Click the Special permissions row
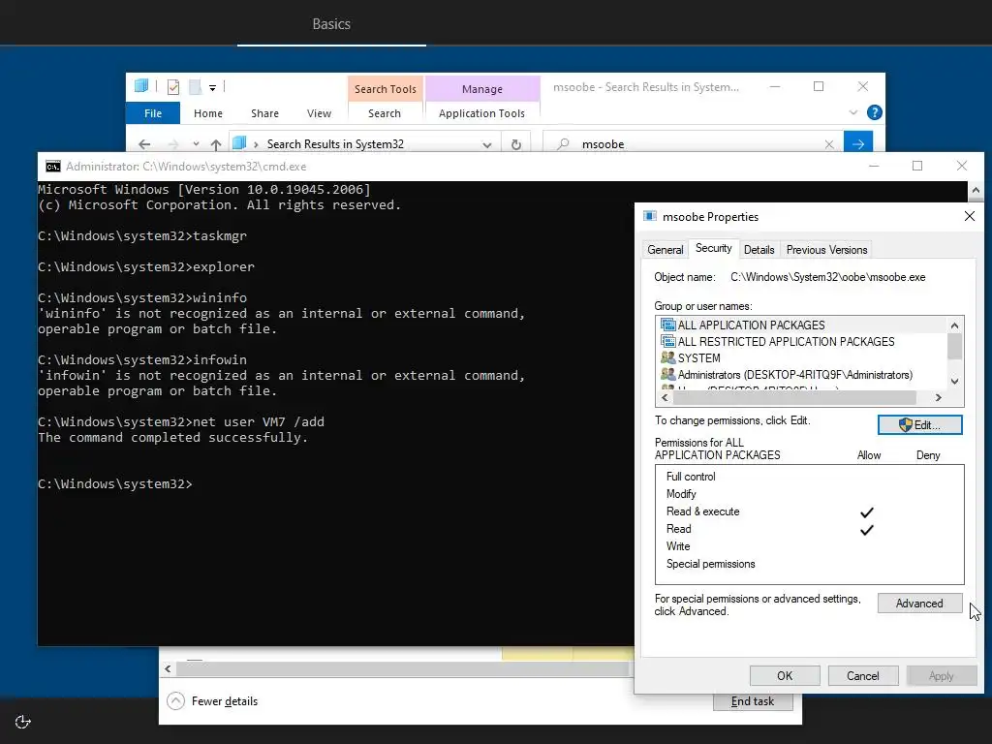This screenshot has height=744, width=992. tap(809, 564)
